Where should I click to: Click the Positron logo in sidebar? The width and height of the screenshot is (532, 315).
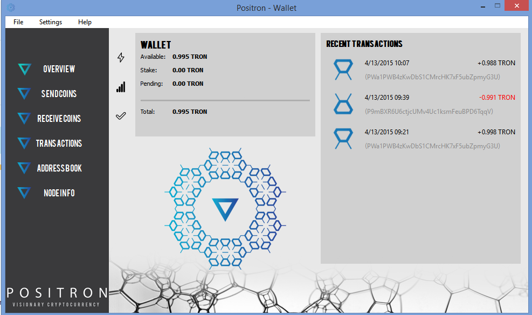pos(57,296)
